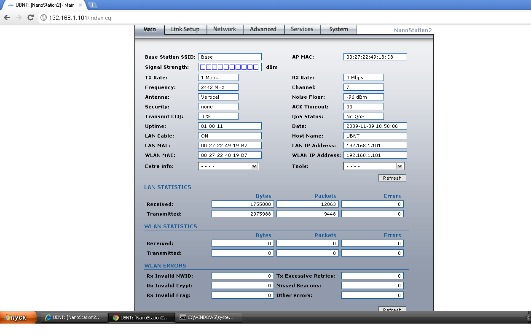The width and height of the screenshot is (531, 335).
Task: Open the Services tab
Action: (302, 30)
